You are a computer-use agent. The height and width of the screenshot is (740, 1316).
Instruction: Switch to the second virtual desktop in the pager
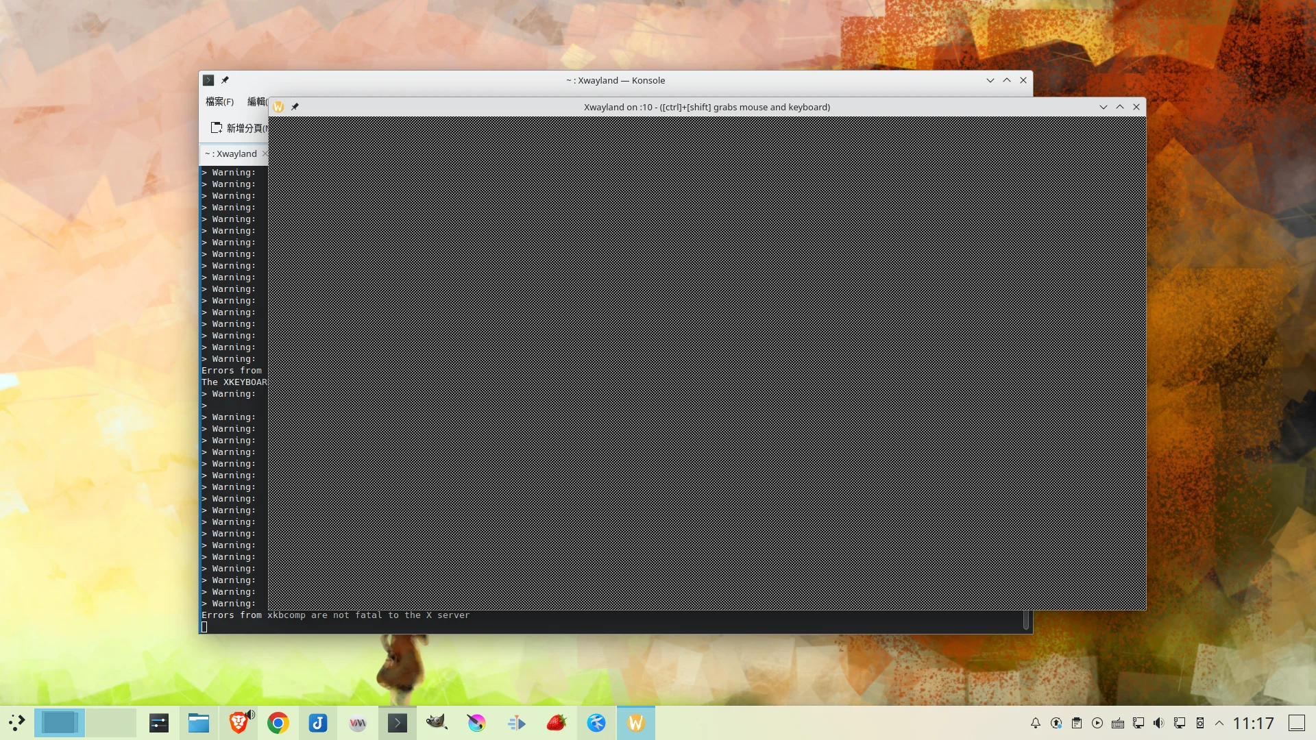tap(110, 723)
